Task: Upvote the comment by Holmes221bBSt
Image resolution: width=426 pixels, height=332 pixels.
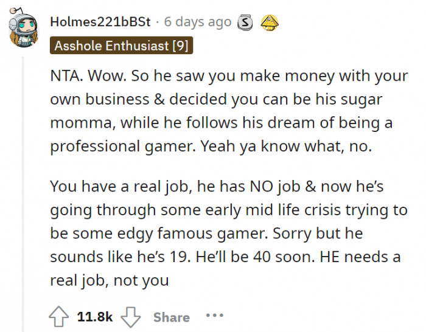Action: click(60, 316)
